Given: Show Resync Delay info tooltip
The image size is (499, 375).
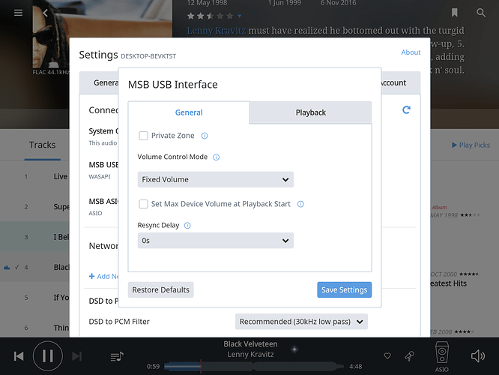Looking at the screenshot, I should click(187, 226).
